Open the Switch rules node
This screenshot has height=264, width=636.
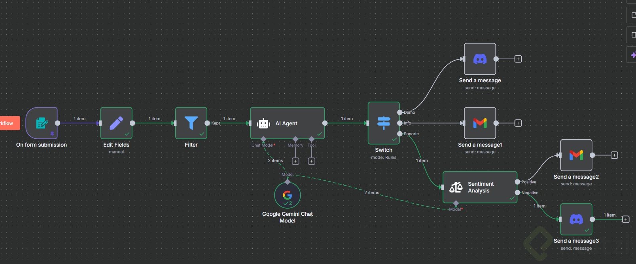pyautogui.click(x=384, y=123)
